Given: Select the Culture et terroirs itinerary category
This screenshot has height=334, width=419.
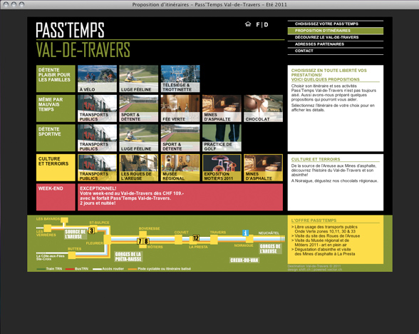Looking at the screenshot, I should [56, 168].
